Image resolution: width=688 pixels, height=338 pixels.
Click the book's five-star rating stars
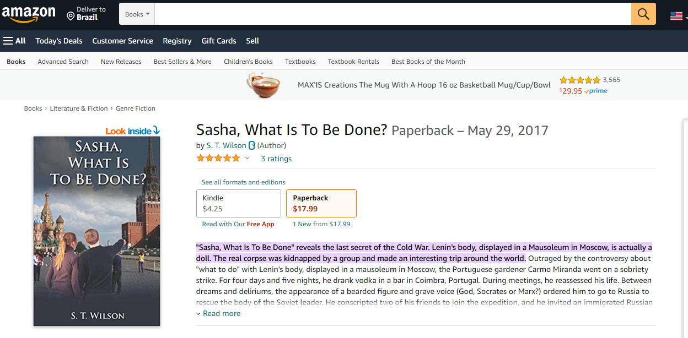(218, 159)
